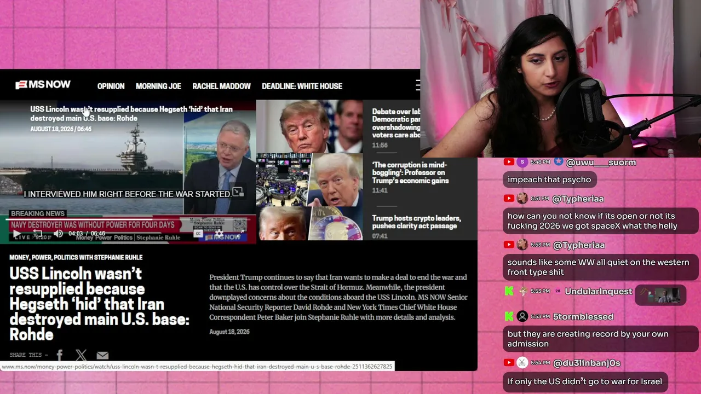The image size is (701, 394).
Task: Open 'The corruption is mind-boggling' video
Action: (x=410, y=173)
